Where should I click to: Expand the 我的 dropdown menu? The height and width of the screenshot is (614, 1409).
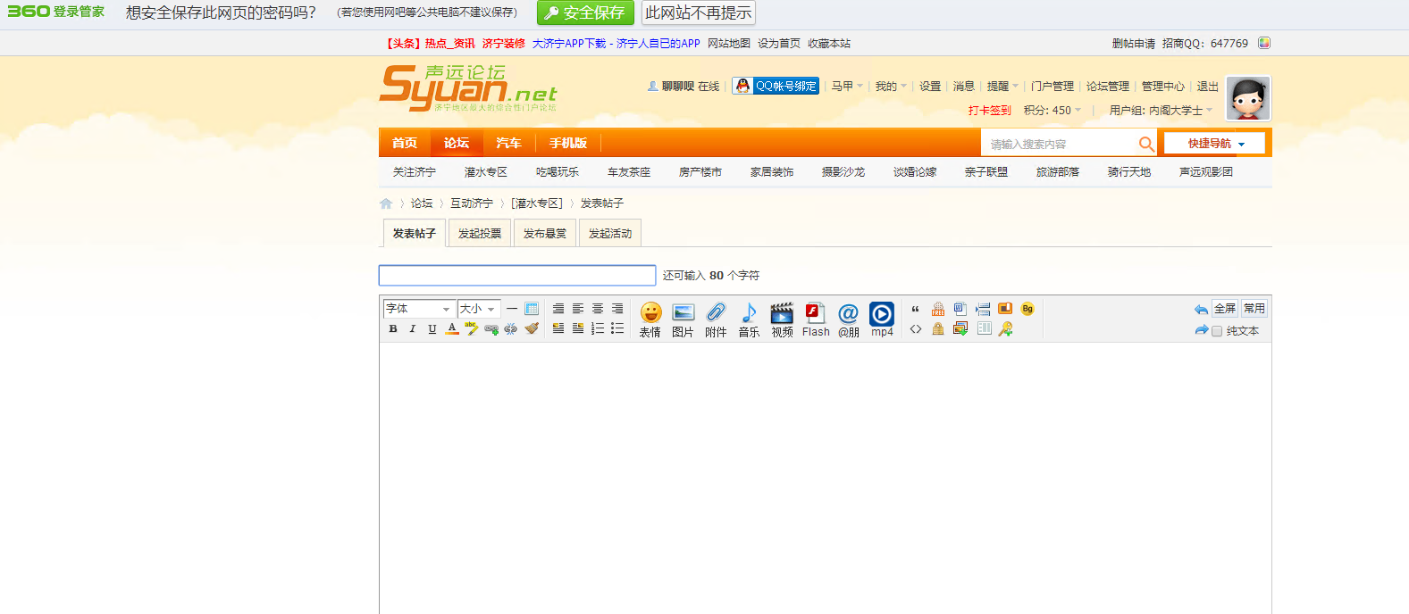891,87
